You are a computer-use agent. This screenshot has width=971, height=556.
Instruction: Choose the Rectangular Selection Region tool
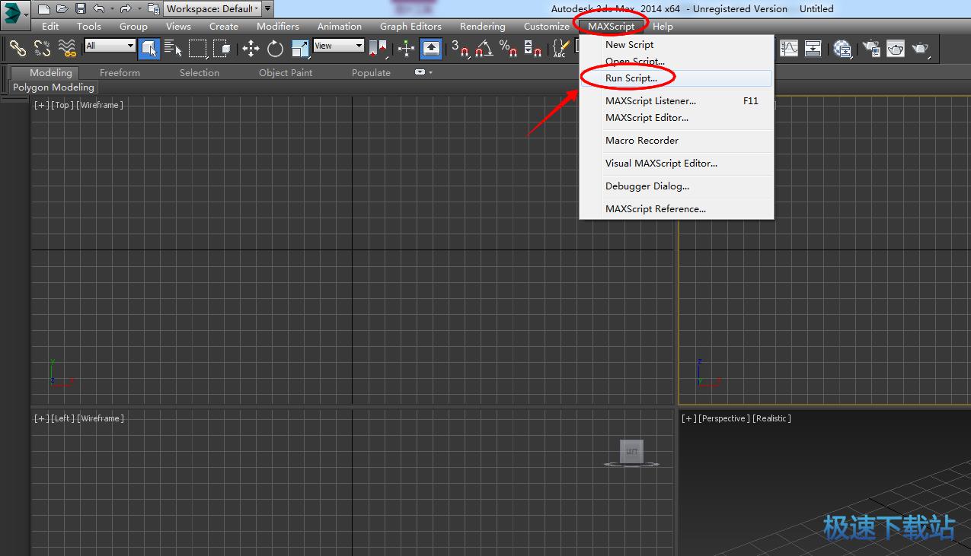coord(198,49)
